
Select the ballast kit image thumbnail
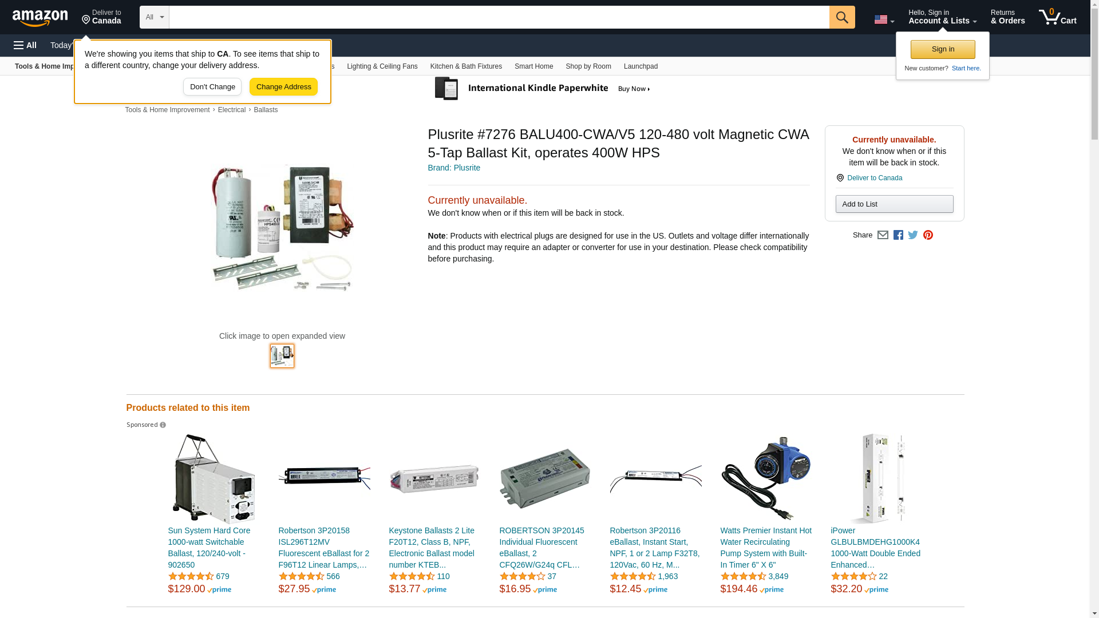[x=282, y=356]
